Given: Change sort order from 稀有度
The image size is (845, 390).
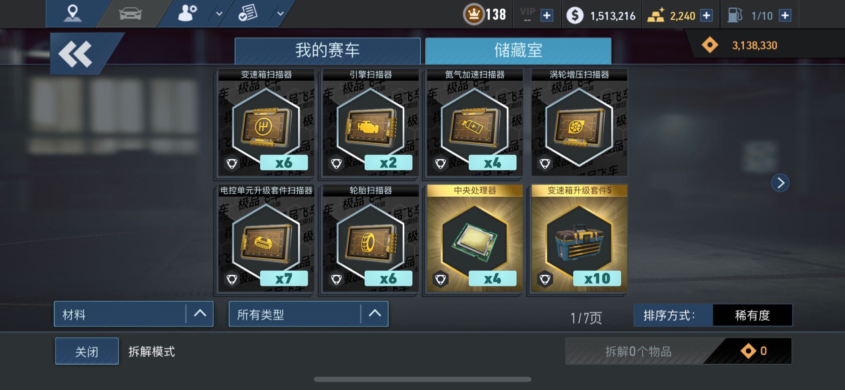Looking at the screenshot, I should [x=752, y=315].
